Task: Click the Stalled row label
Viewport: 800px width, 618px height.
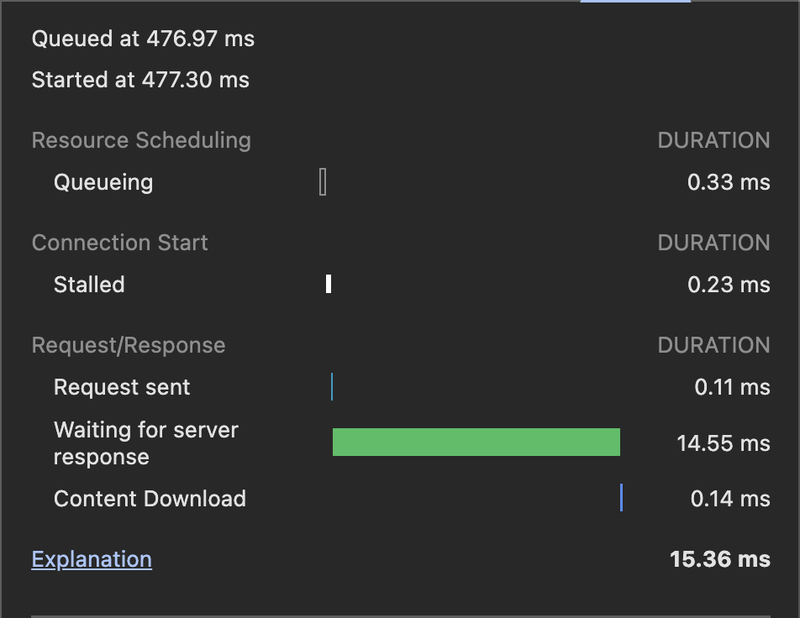Action: click(89, 285)
